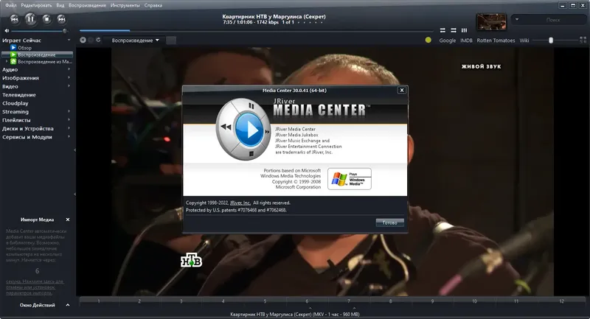Click the big blue play logo button
Screen dimensions: 590x319
click(249, 130)
